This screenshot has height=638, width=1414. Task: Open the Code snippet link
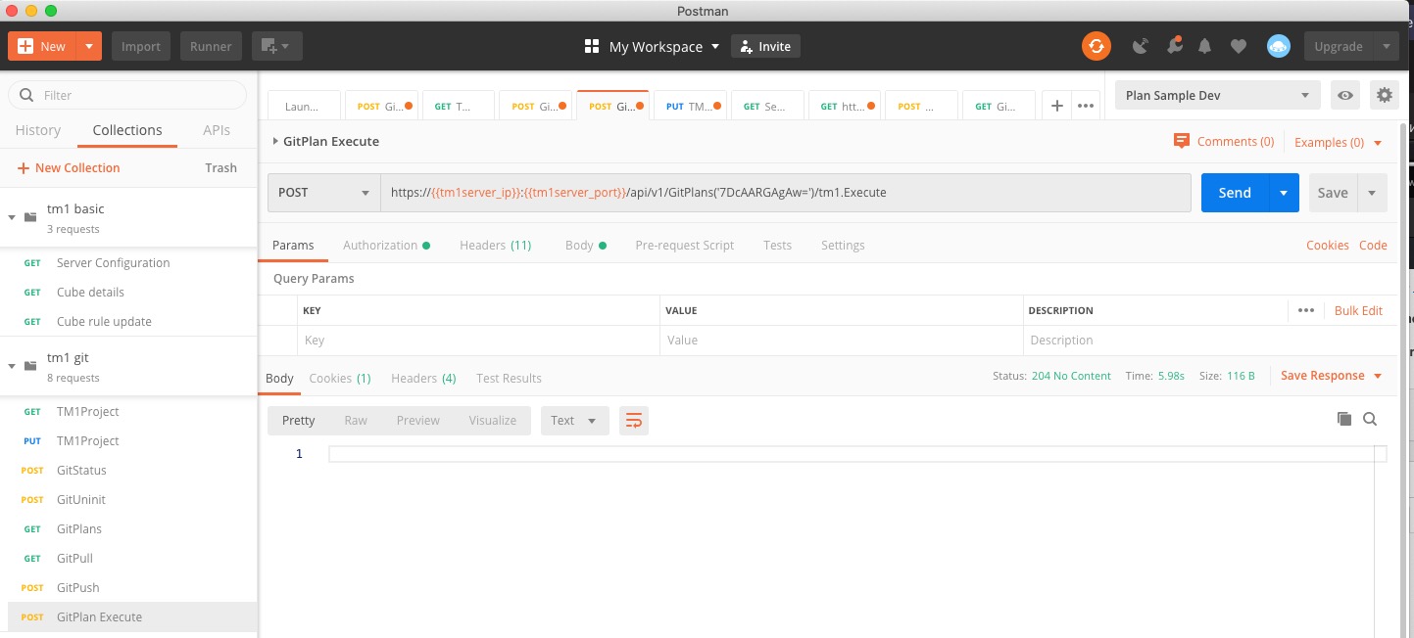1373,245
